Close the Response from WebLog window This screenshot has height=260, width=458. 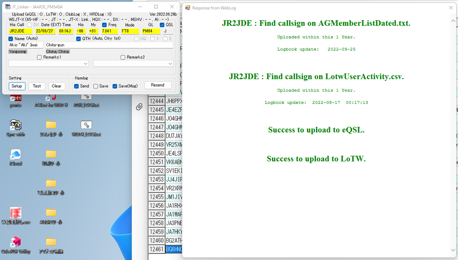click(451, 8)
